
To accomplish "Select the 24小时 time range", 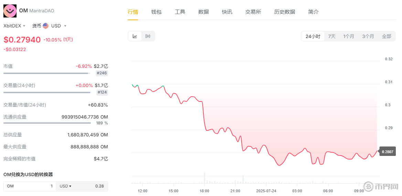I will click(x=313, y=36).
